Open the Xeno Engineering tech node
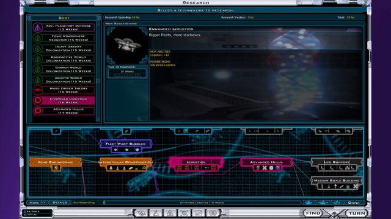The height and width of the screenshot is (219, 391). [56, 162]
